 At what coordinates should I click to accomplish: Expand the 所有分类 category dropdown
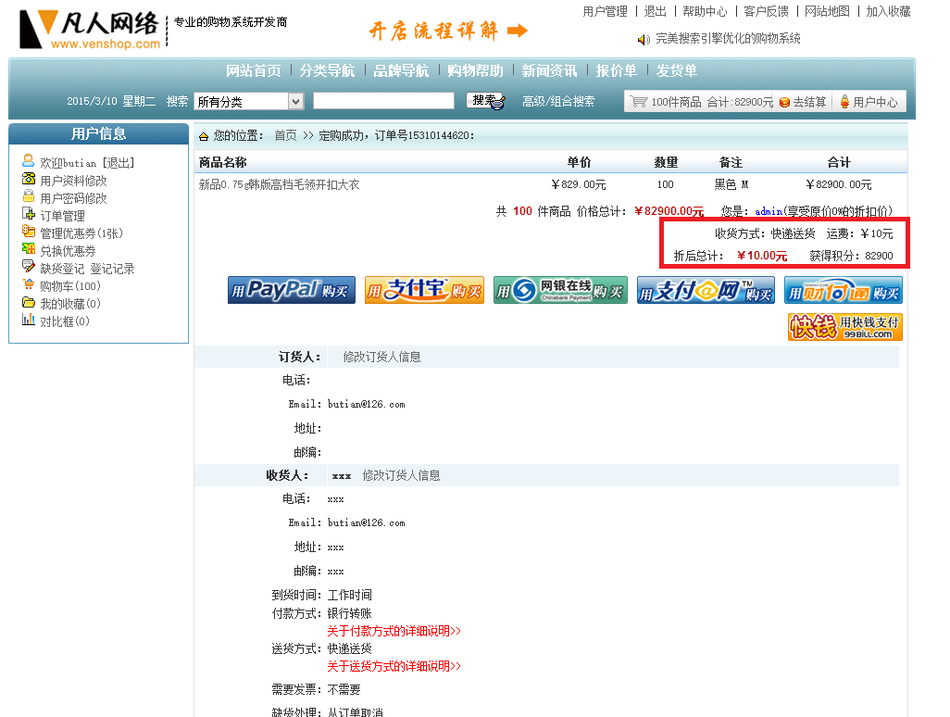pyautogui.click(x=248, y=101)
